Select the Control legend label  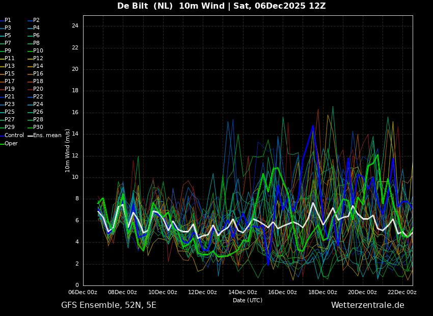(14, 136)
